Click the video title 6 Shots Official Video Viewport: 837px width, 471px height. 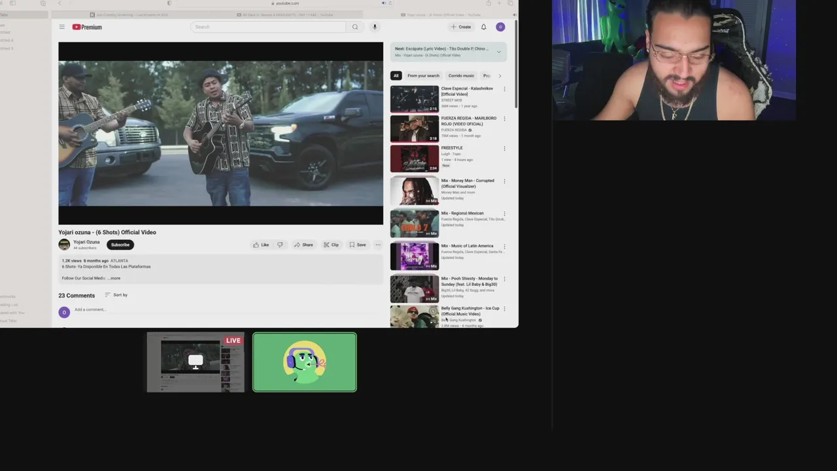tap(107, 232)
